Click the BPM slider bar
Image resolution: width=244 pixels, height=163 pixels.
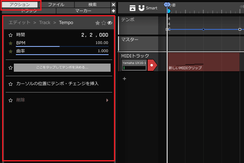point(62,46)
